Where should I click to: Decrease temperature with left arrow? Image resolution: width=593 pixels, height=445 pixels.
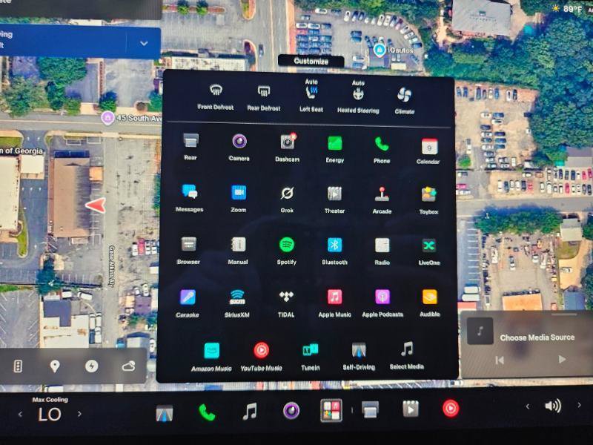(x=21, y=415)
